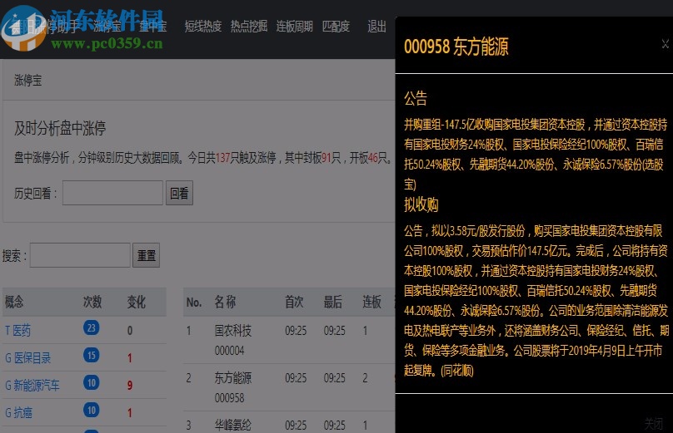Click the 15 count badge for 医保目录

click(x=92, y=356)
